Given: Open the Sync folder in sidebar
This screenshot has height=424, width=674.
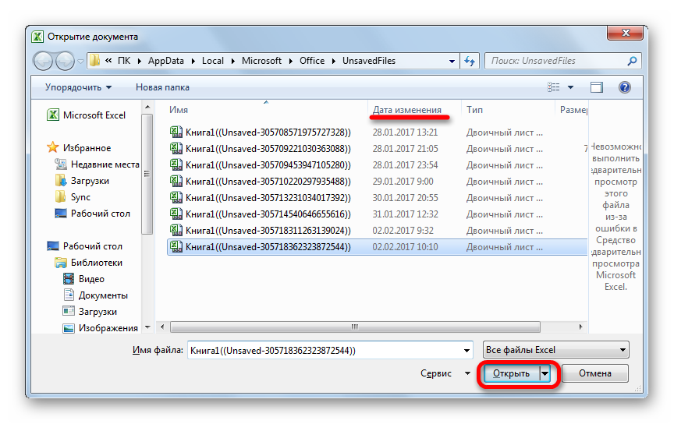Looking at the screenshot, I should pyautogui.click(x=73, y=196).
